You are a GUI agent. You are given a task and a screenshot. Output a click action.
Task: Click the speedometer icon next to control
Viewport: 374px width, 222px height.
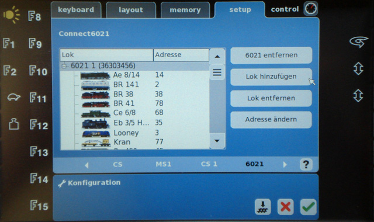310,9
